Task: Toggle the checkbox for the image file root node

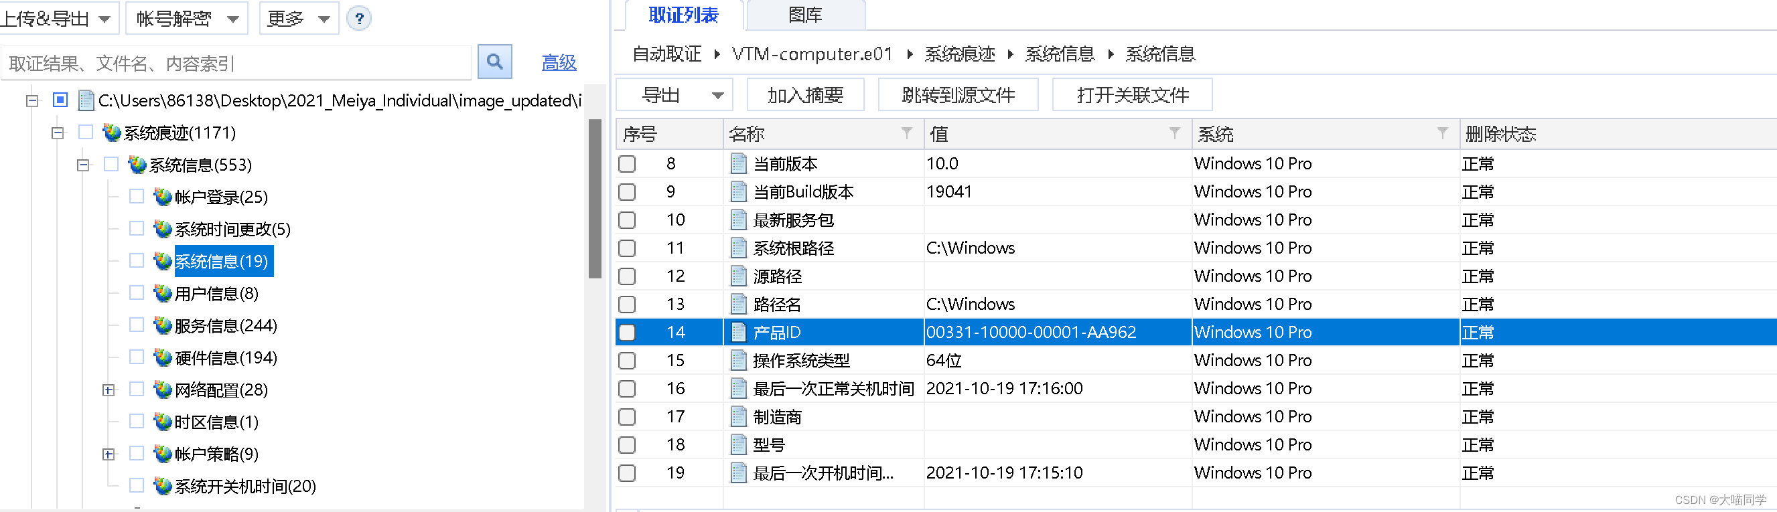Action: point(60,100)
